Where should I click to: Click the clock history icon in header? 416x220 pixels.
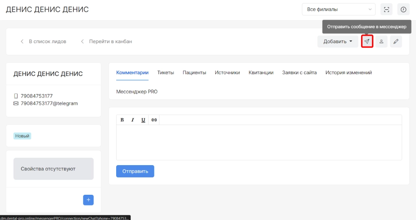pos(403,9)
